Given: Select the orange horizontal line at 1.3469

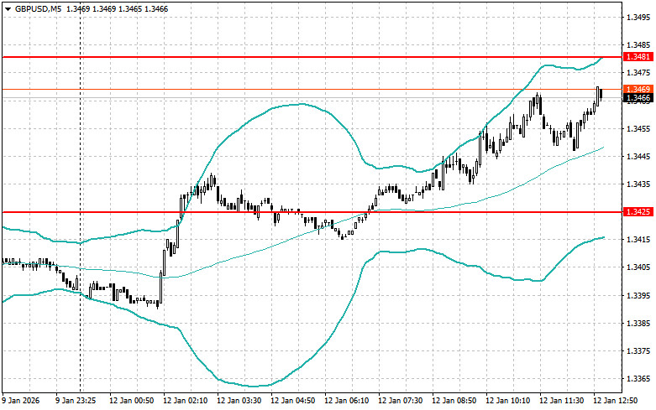Looking at the screenshot, I should click(312, 89).
